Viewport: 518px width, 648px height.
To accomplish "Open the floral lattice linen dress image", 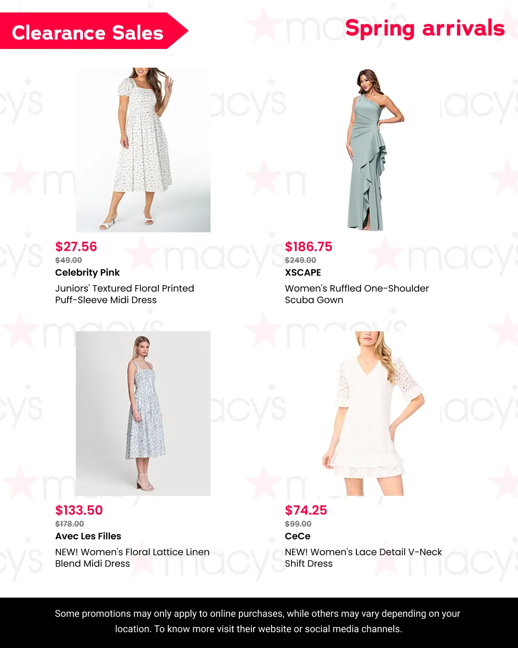I will [x=143, y=413].
